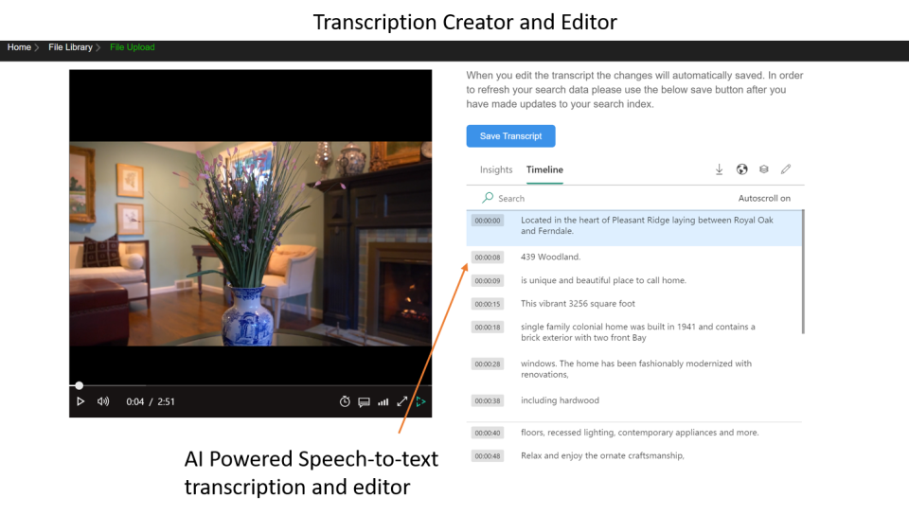909x515 pixels.
Task: Jump to timestamp 00:00:38
Action: pyautogui.click(x=487, y=400)
